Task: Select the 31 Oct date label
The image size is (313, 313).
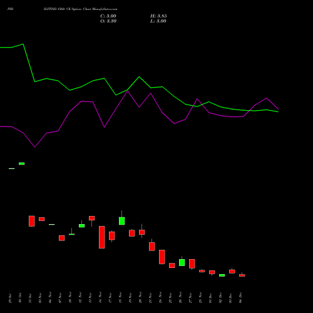Action: [x=30, y=298]
